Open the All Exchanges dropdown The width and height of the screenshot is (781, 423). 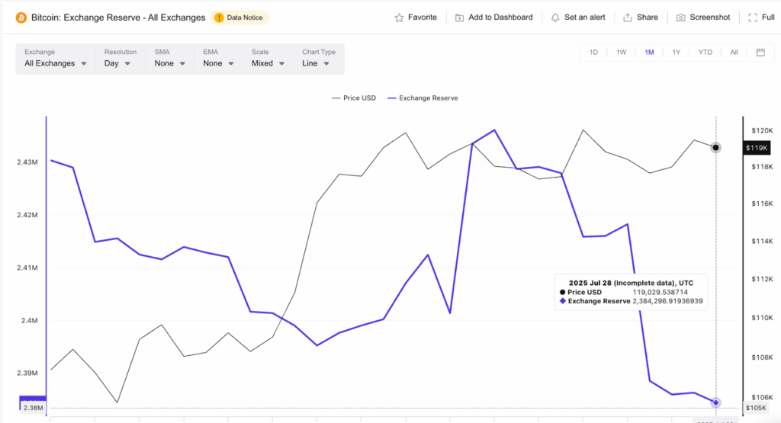54,64
